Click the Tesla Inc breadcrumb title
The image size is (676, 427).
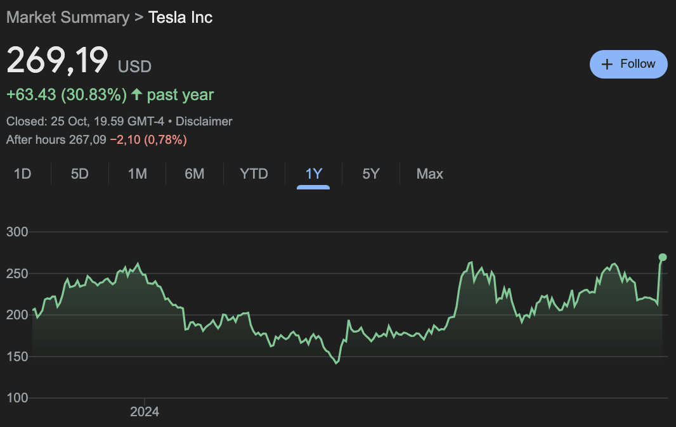tap(180, 17)
